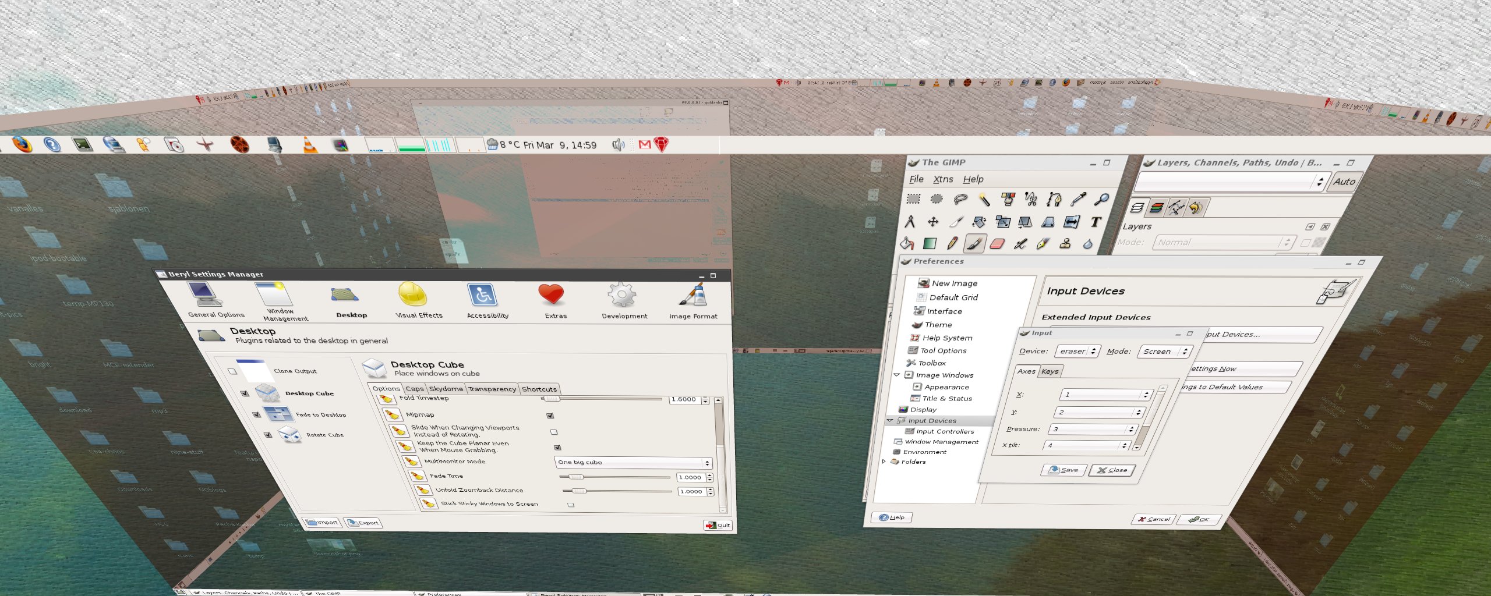Image resolution: width=1491 pixels, height=596 pixels.
Task: Open the image selector dropdown in Layers dialog
Action: point(1230,182)
